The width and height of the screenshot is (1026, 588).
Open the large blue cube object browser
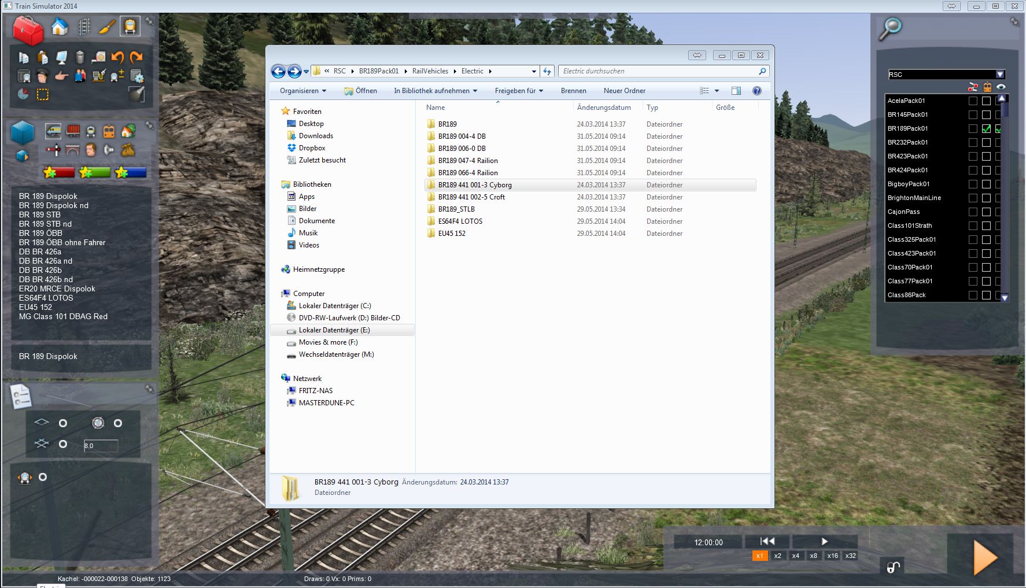tap(23, 134)
